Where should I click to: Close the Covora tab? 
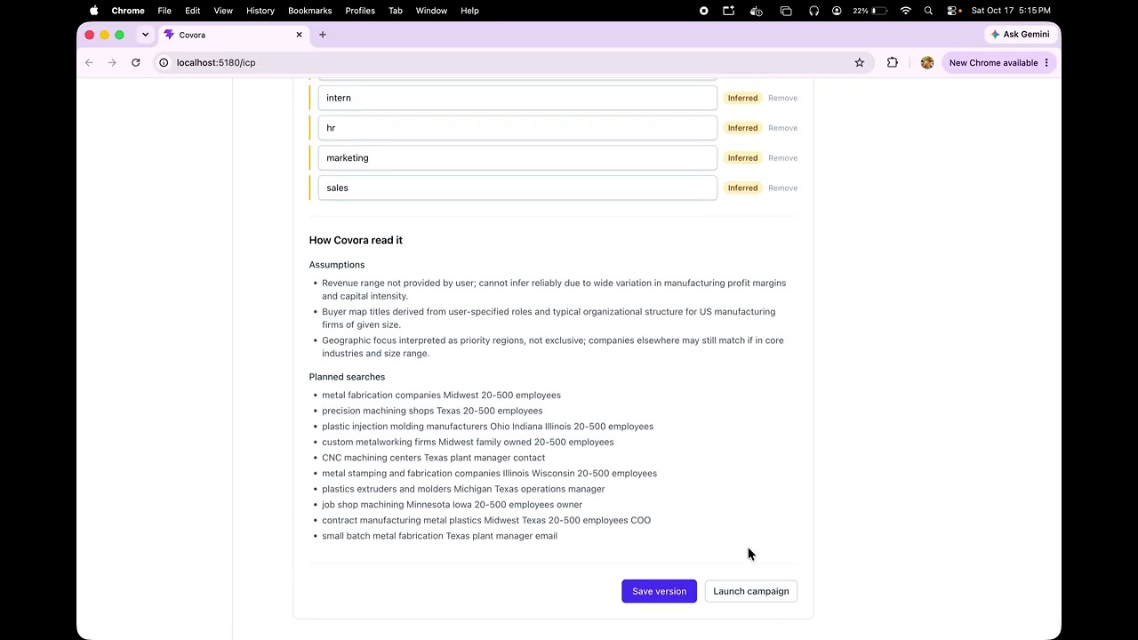[x=299, y=35]
